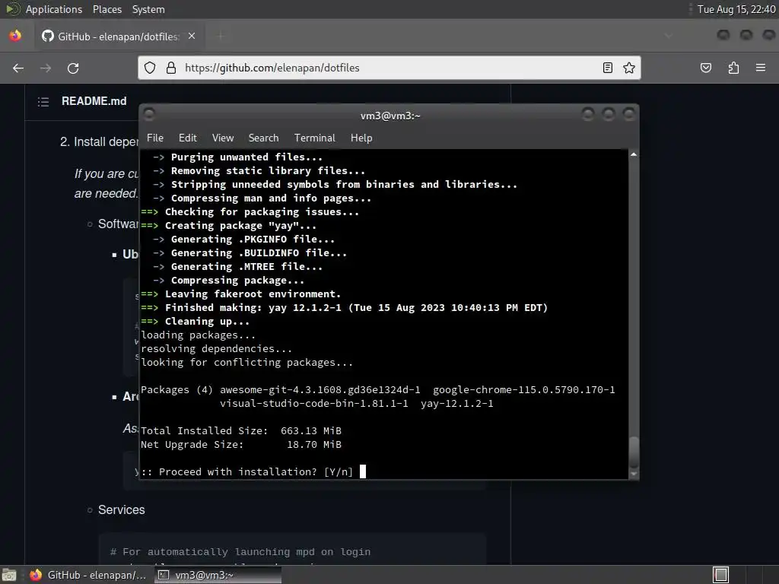Viewport: 779px width, 584px height.
Task: Click the padlock site security icon
Action: (x=171, y=68)
